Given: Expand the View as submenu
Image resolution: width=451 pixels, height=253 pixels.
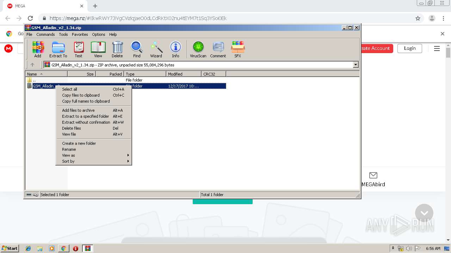Looking at the screenshot, I should 94,155.
